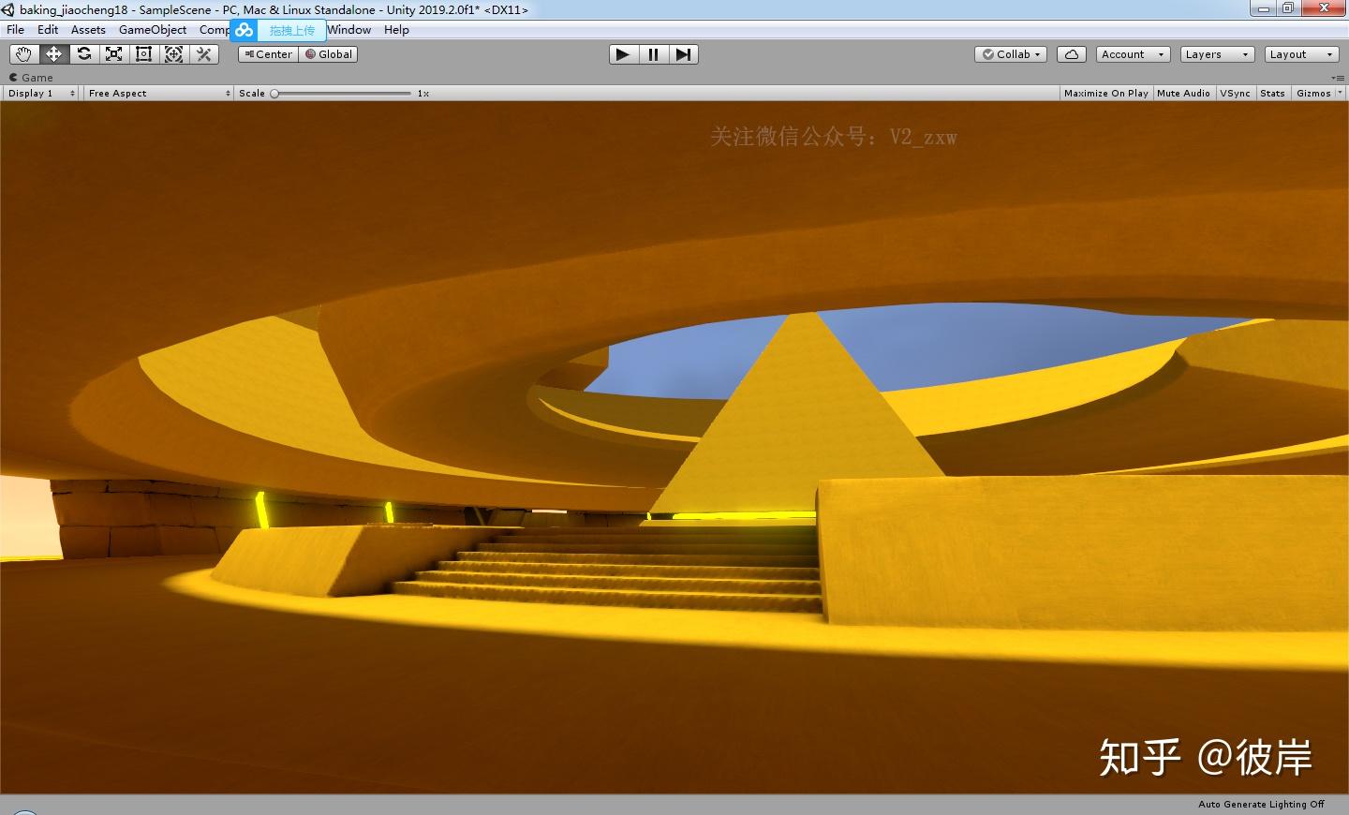Open the File menu

point(15,30)
